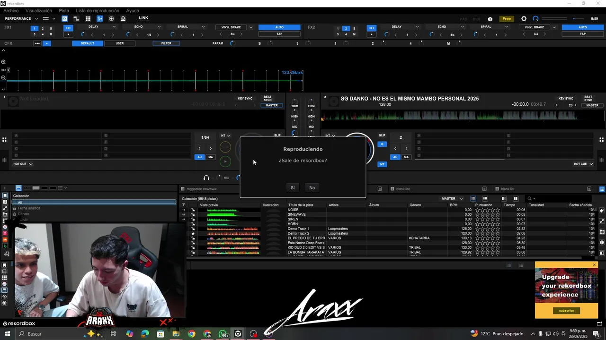Zoom in waveform magnifier icon
Screen dimensions: 606x340
[x=3, y=62]
